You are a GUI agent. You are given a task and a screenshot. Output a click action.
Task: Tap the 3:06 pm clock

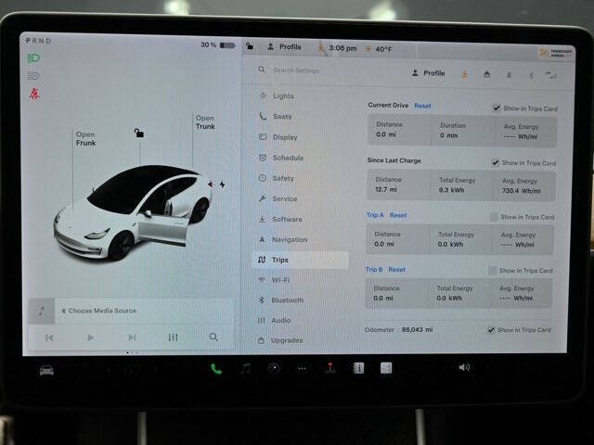(x=342, y=48)
